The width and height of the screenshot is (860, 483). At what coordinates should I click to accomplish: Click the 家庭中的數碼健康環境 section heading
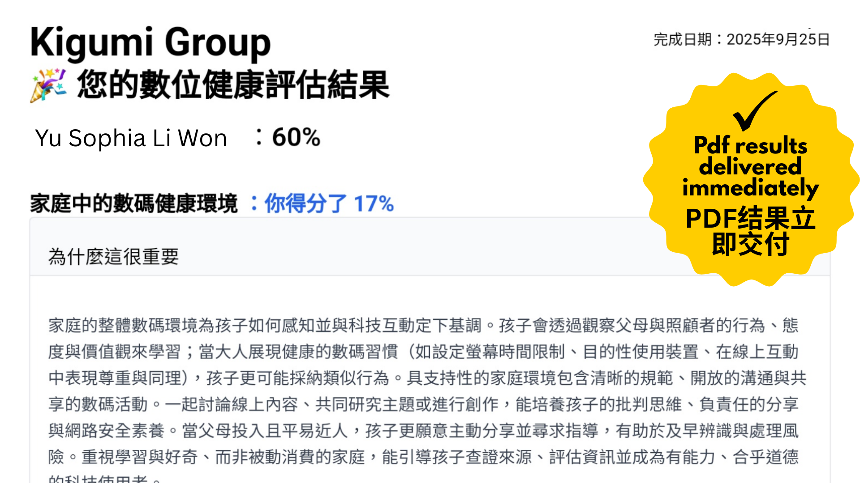point(133,203)
